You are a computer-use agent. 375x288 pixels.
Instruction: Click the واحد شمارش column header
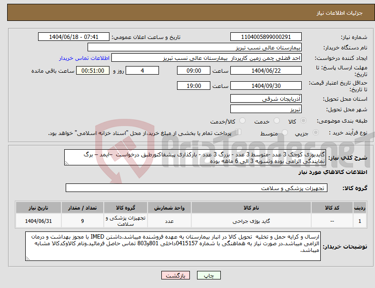tap(169, 208)
